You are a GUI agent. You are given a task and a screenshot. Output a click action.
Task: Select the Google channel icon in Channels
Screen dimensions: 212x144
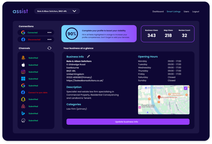pyautogui.click(x=23, y=85)
